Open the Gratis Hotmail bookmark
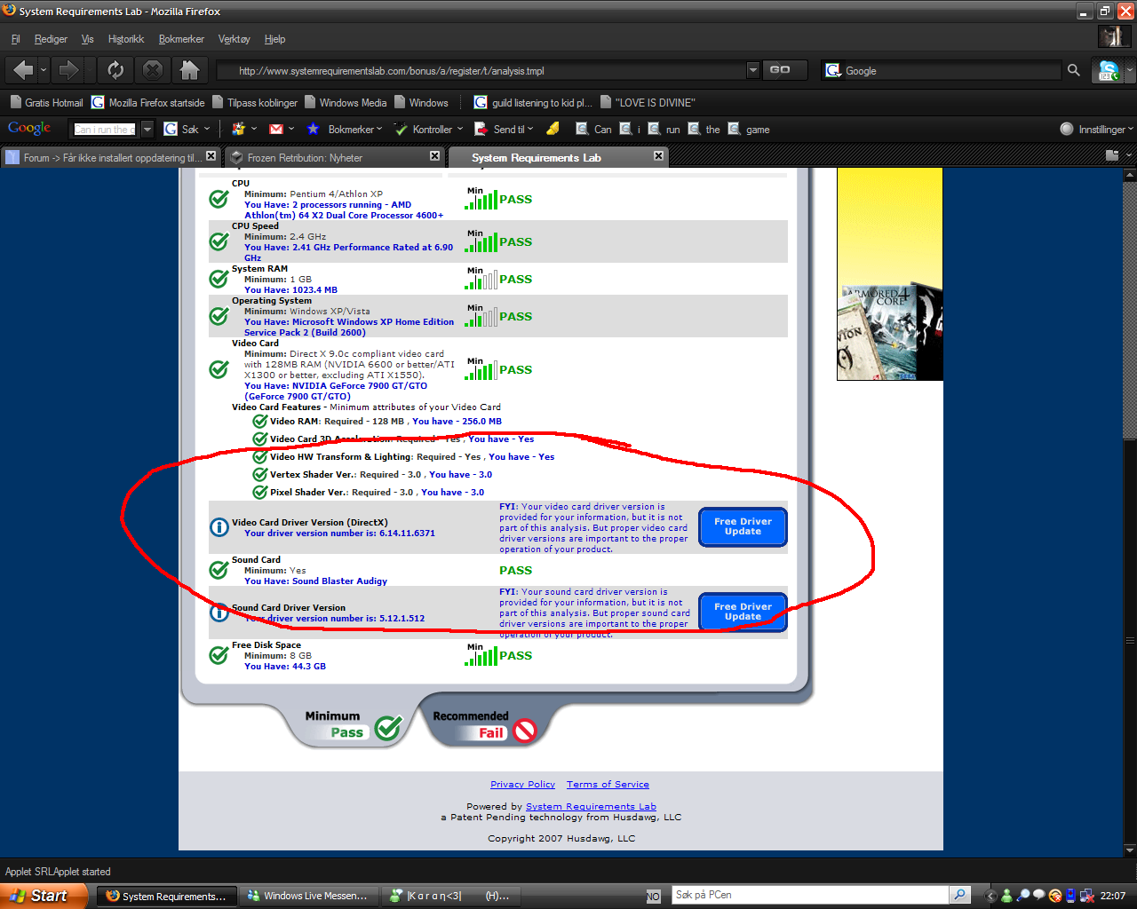 [x=47, y=102]
